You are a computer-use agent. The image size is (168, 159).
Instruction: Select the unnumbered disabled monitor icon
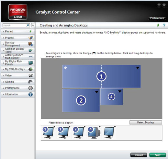coord(109,133)
